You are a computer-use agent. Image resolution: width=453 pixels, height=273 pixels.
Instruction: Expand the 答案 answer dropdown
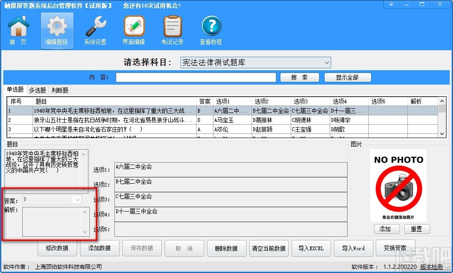78,199
